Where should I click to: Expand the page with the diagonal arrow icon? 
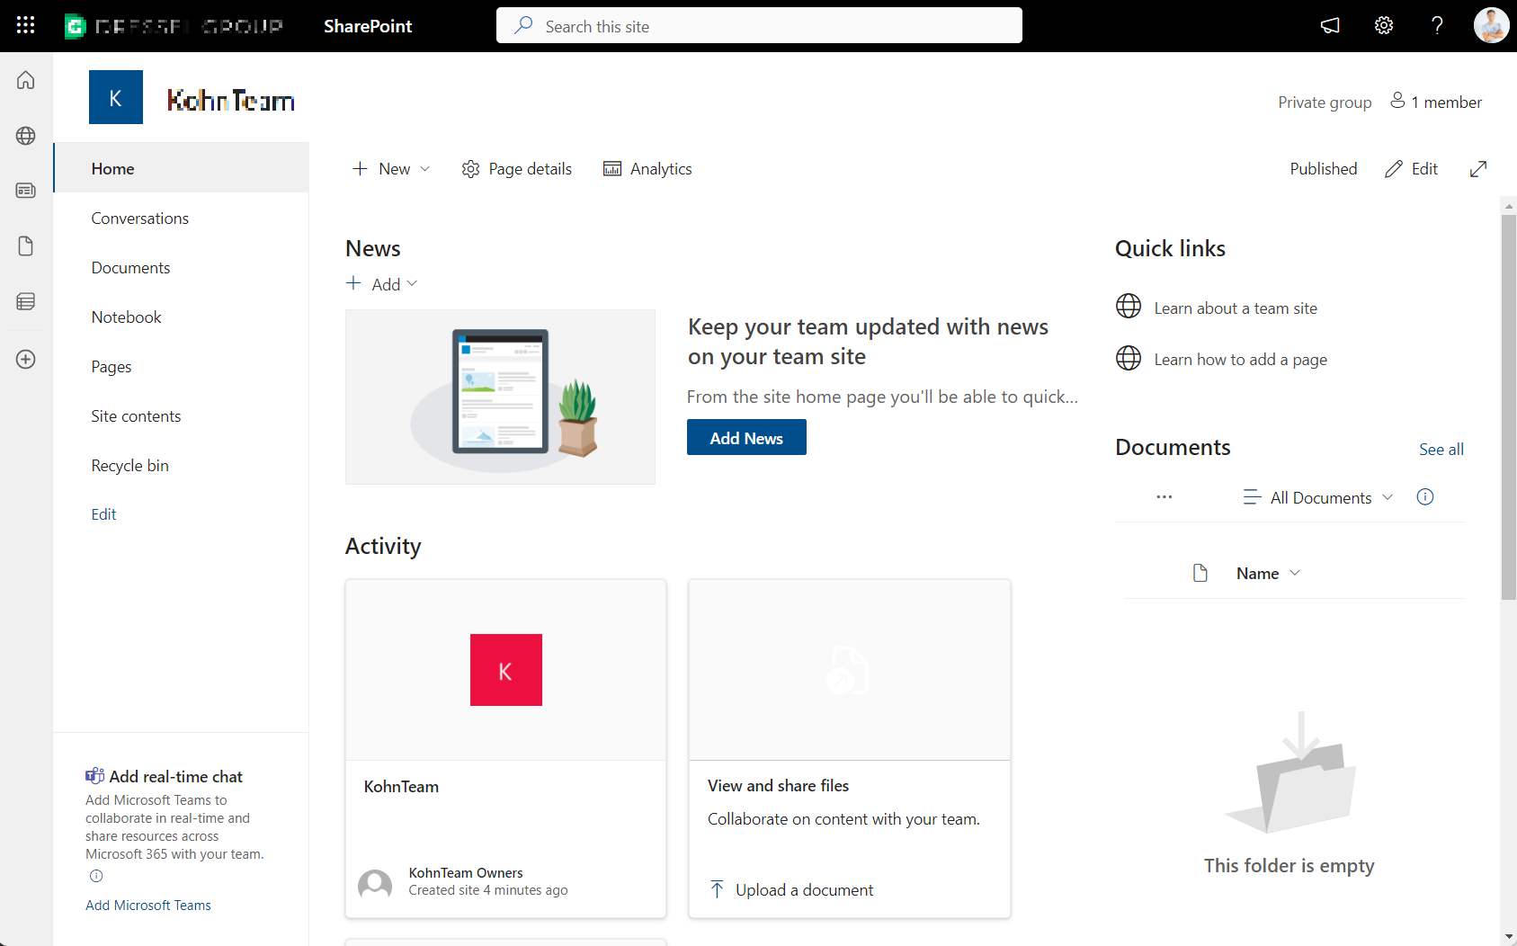(1478, 168)
